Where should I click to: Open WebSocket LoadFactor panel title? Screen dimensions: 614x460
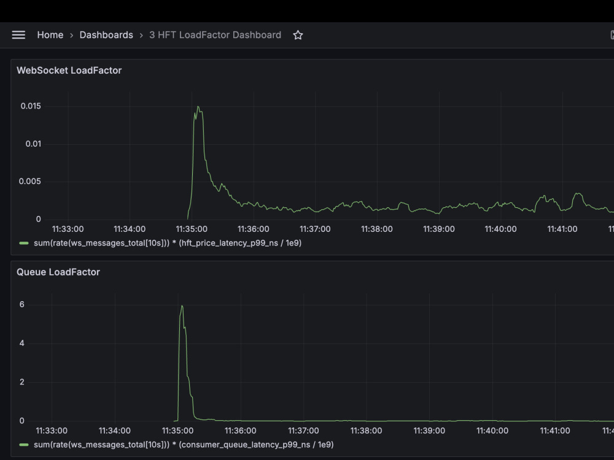pos(69,71)
